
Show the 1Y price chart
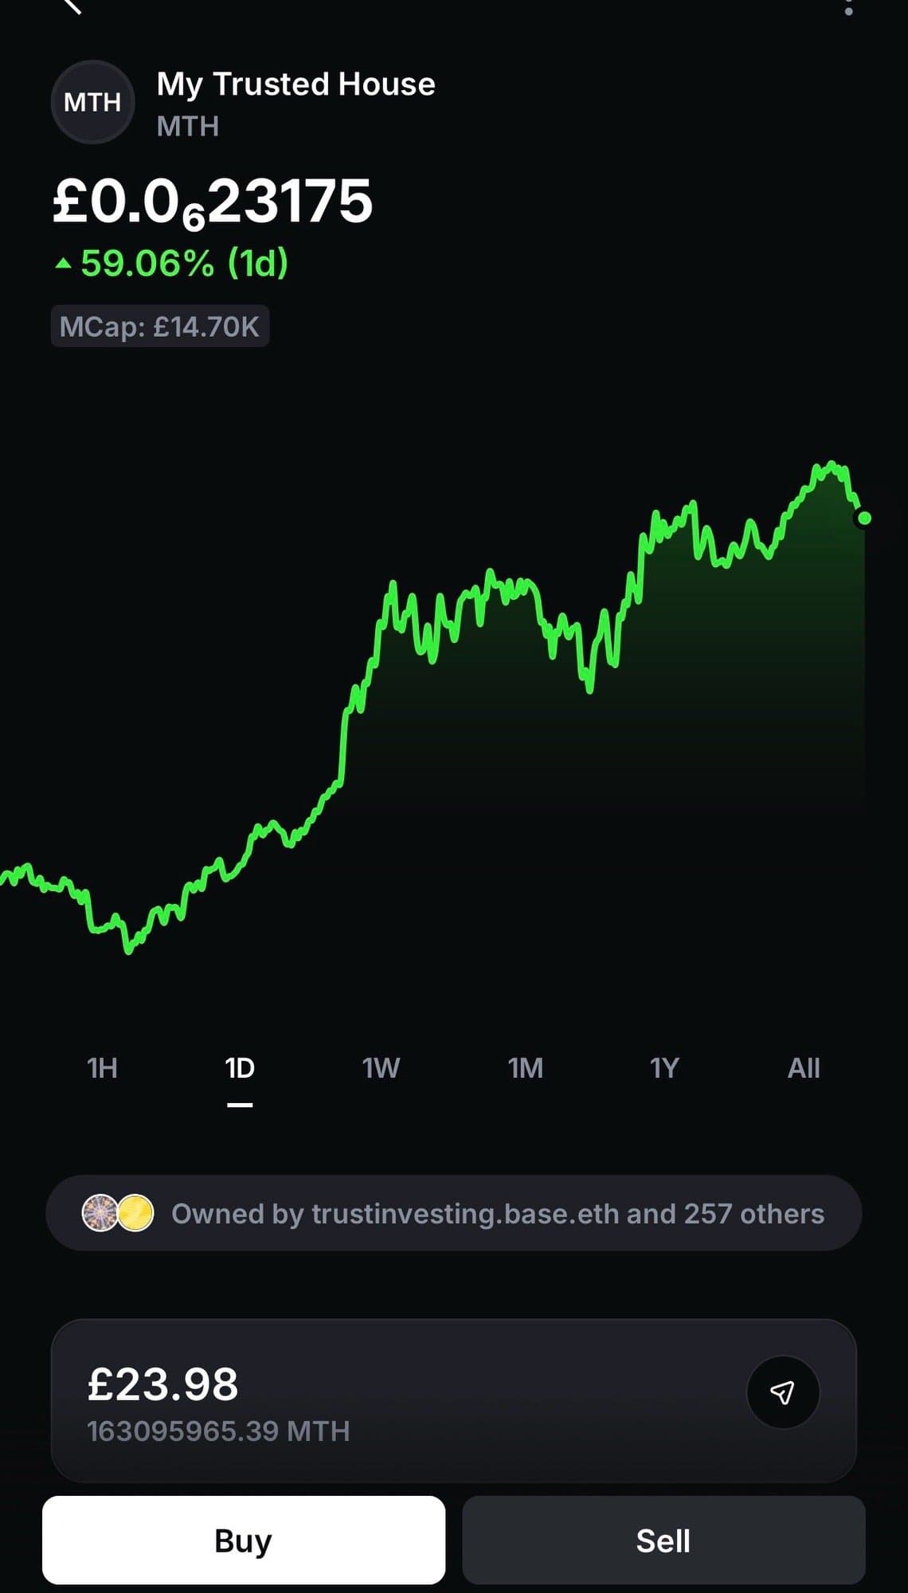[x=664, y=1068]
